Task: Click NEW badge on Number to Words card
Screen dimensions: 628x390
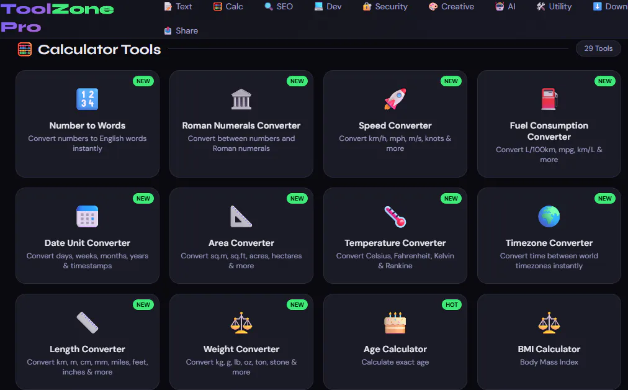Action: pyautogui.click(x=143, y=81)
